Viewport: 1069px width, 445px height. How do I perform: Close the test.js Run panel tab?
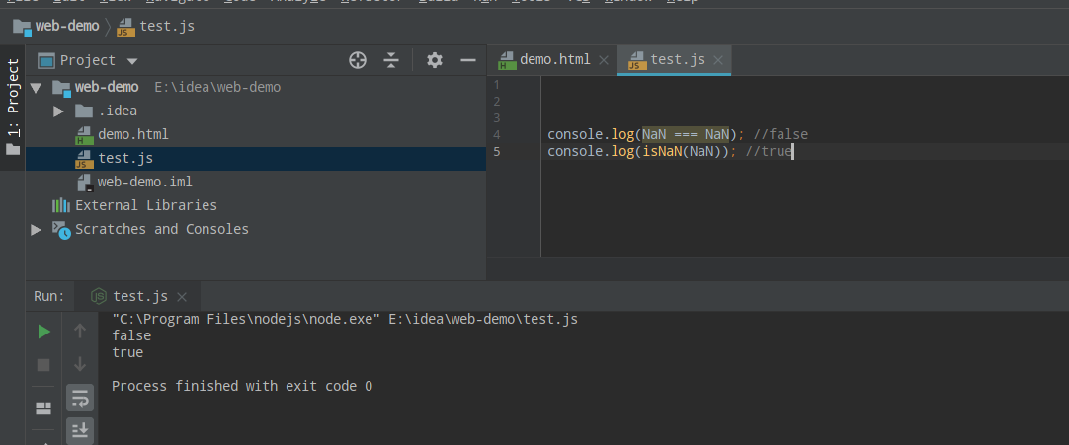tap(182, 297)
